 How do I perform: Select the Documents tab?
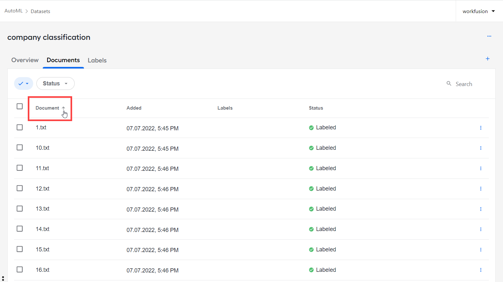(63, 60)
